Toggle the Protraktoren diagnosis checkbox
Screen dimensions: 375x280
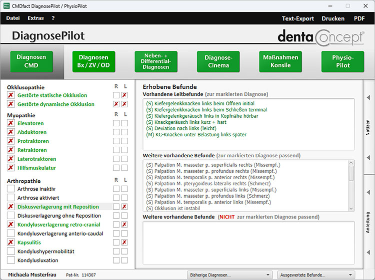(x=10, y=141)
